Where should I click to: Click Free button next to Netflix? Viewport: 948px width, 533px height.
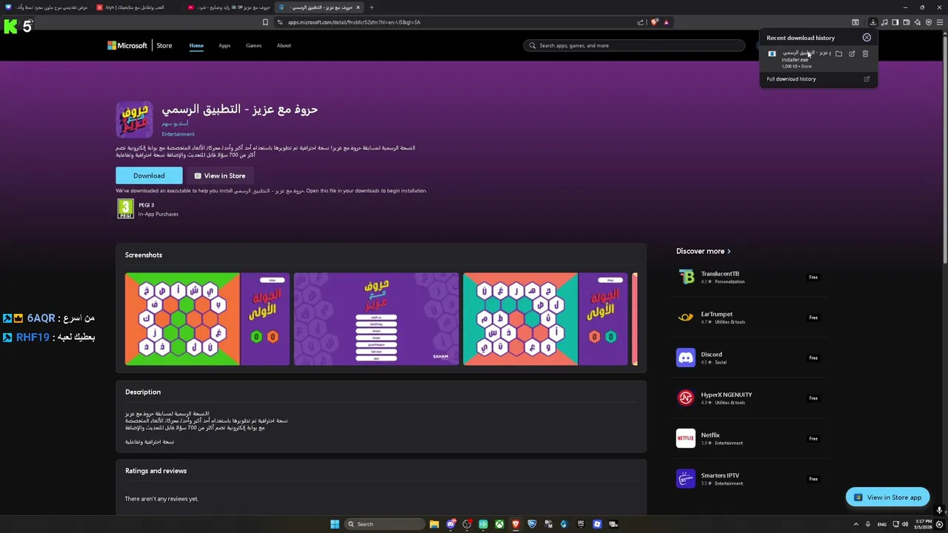[x=813, y=438]
